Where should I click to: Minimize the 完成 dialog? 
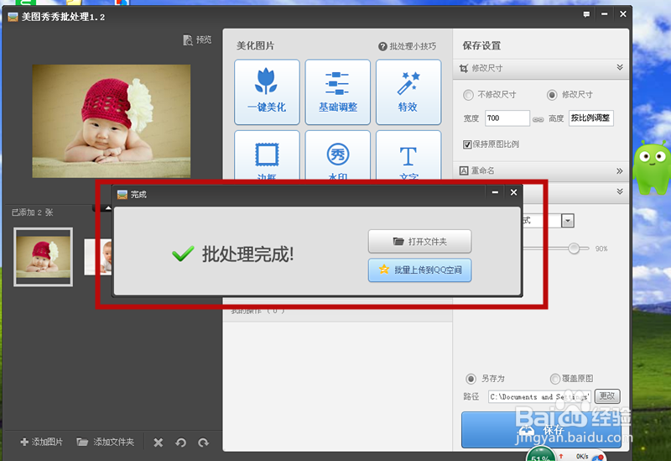pos(495,192)
